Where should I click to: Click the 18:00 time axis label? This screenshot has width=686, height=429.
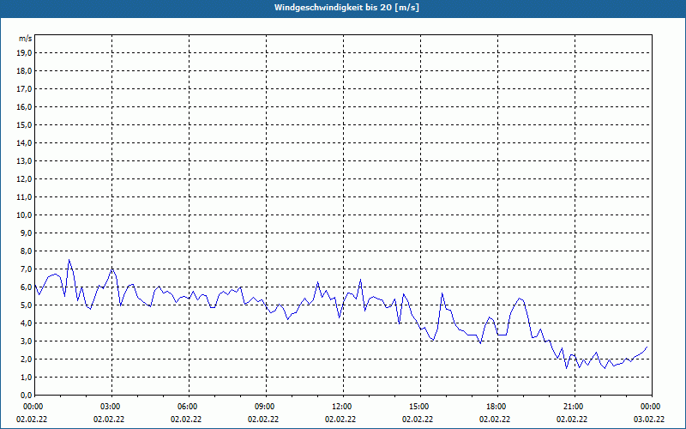coord(497,407)
